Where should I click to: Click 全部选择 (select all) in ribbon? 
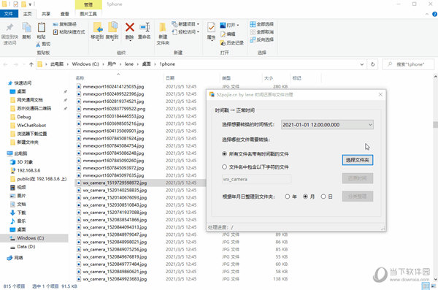click(262, 24)
